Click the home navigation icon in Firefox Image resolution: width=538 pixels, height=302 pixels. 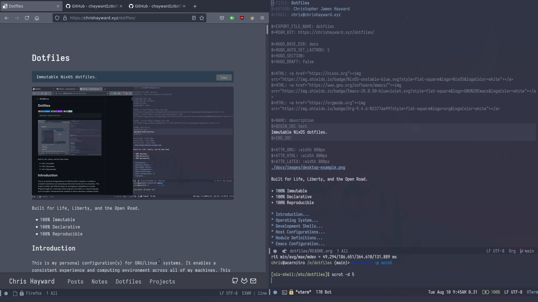click(x=37, y=18)
